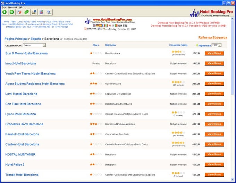Click the vertical scrollbar thumb
236x183 pixels.
(x=233, y=58)
